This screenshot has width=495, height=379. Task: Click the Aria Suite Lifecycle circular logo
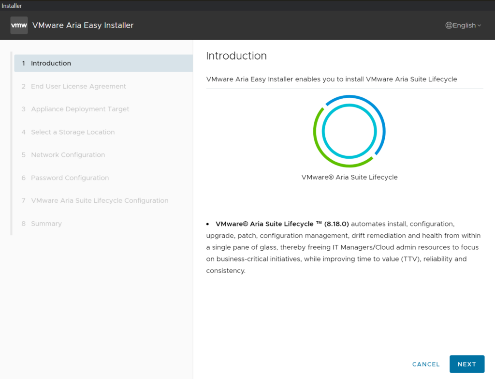[x=349, y=131]
